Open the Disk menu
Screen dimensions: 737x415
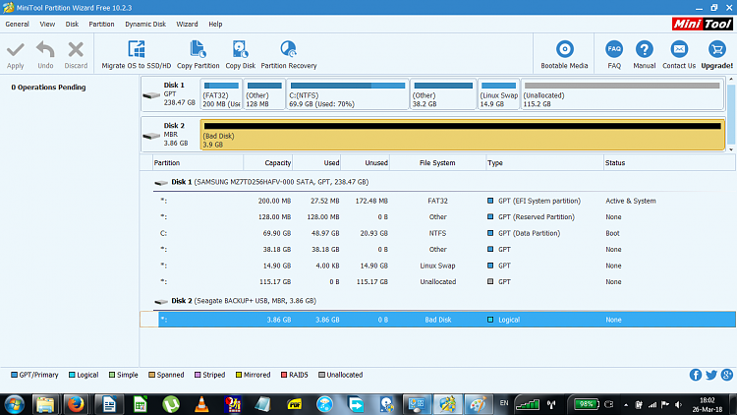point(72,24)
